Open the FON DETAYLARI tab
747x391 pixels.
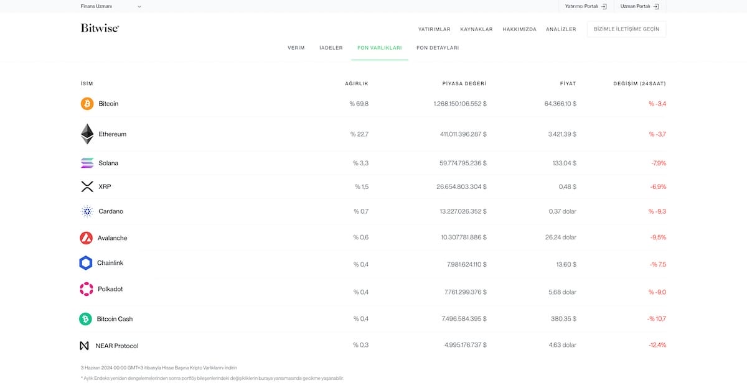(438, 47)
